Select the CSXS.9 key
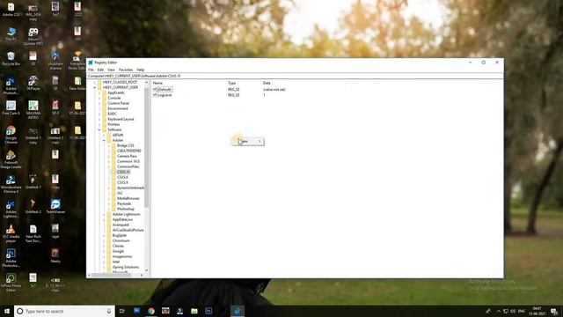The height and width of the screenshot is (317, 563). 122,182
